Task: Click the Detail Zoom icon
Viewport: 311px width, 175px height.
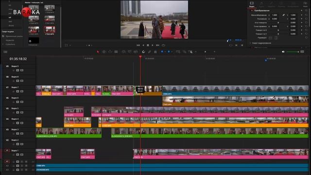Action: click(x=185, y=52)
